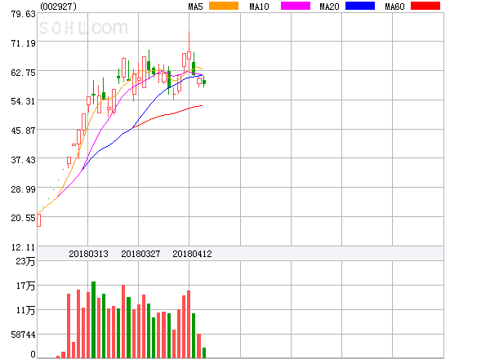Click the 54.31 price axis label
This screenshot has height=359, width=490.
coord(24,101)
